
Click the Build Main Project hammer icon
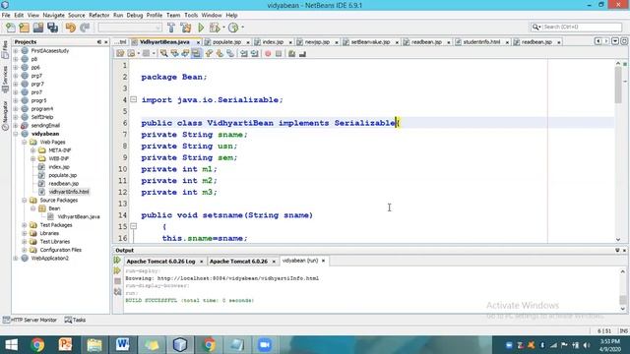point(171,28)
